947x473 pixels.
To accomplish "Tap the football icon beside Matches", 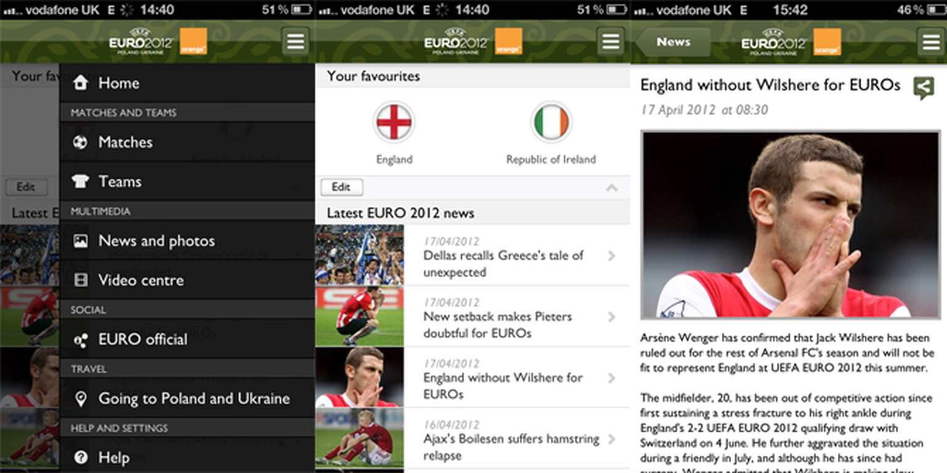I will point(80,142).
